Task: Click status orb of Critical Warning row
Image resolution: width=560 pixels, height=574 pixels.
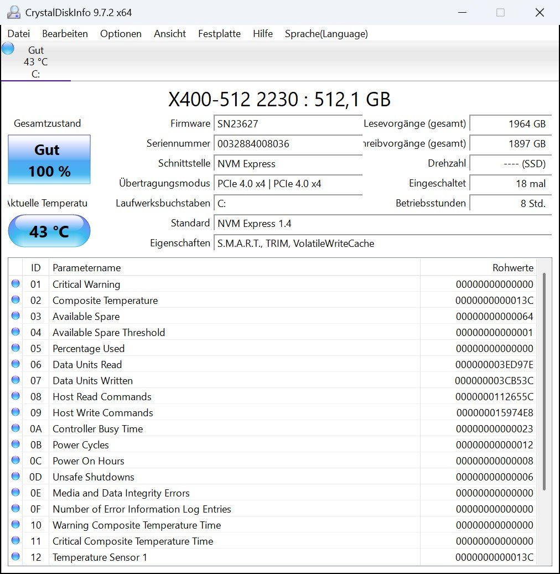Action: coord(15,284)
